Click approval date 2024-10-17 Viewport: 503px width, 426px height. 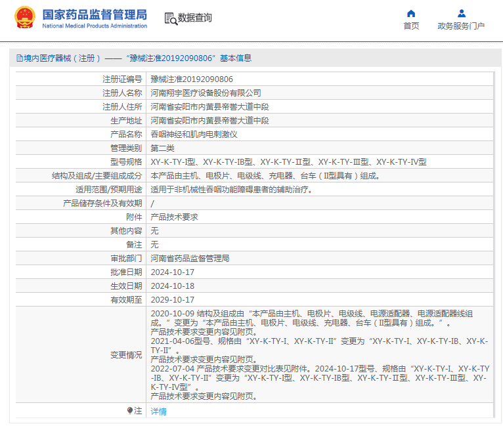pyautogui.click(x=173, y=272)
